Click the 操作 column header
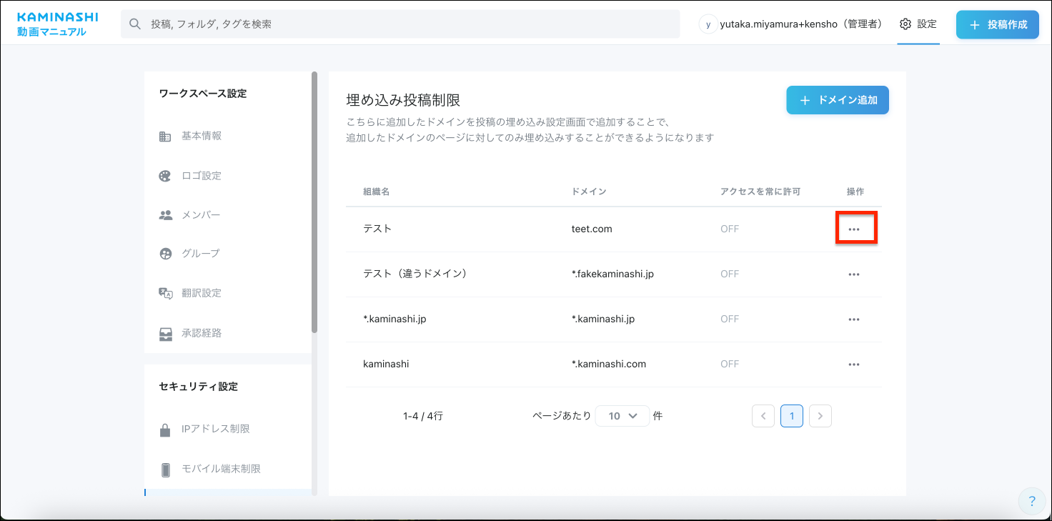 (855, 192)
